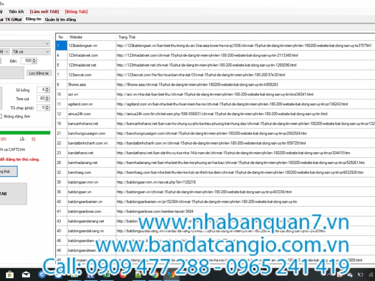The image size is (375, 281).
Task: Increase the TG chạy (phút) value
Action: (47, 106)
